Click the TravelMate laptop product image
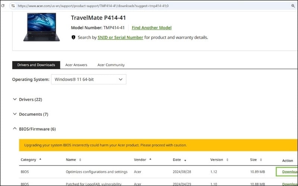Image resolution: width=298 pixels, height=186 pixels. click(x=41, y=27)
